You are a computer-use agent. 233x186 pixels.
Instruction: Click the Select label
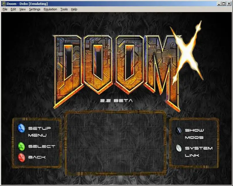point(42,146)
